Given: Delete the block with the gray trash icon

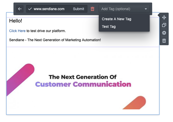Looking at the screenshot, I should tap(164, 41).
